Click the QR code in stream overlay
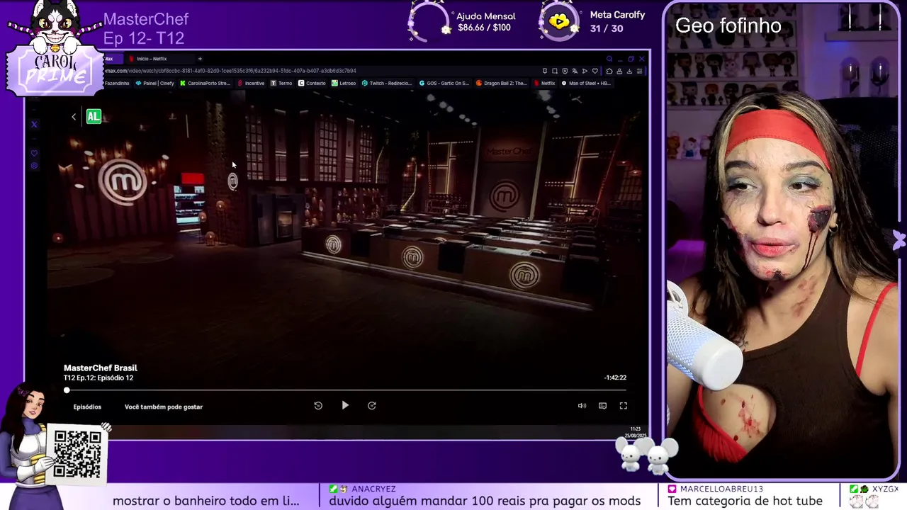Image resolution: width=907 pixels, height=510 pixels. click(77, 454)
